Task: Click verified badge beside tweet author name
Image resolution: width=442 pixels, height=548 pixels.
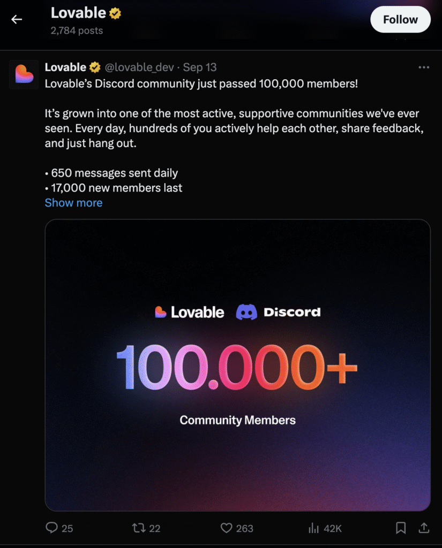Action: coord(95,67)
